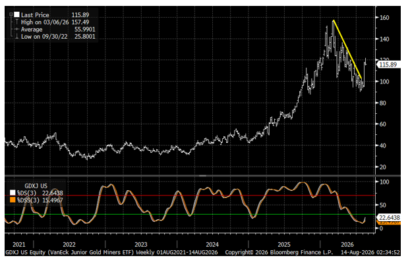Click the 20 price axis label
The width and height of the screenshot is (410, 262).
[x=382, y=167]
